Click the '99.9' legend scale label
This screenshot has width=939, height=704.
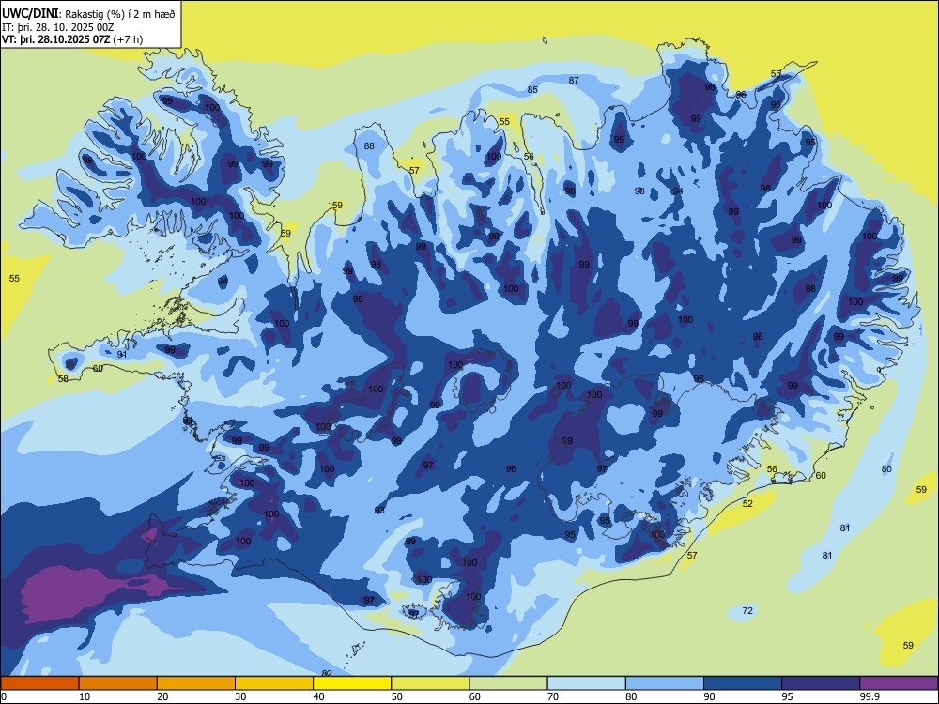pyautogui.click(x=870, y=696)
